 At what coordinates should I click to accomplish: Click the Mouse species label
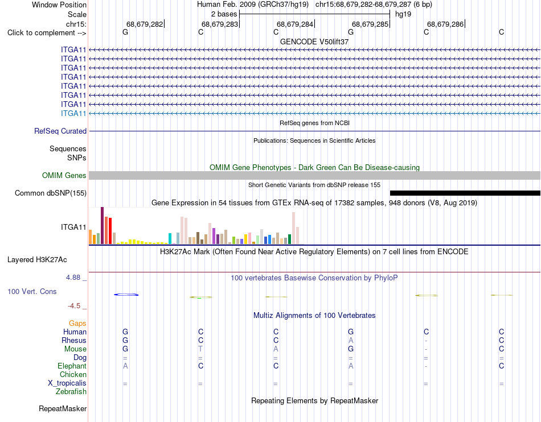pyautogui.click(x=75, y=349)
